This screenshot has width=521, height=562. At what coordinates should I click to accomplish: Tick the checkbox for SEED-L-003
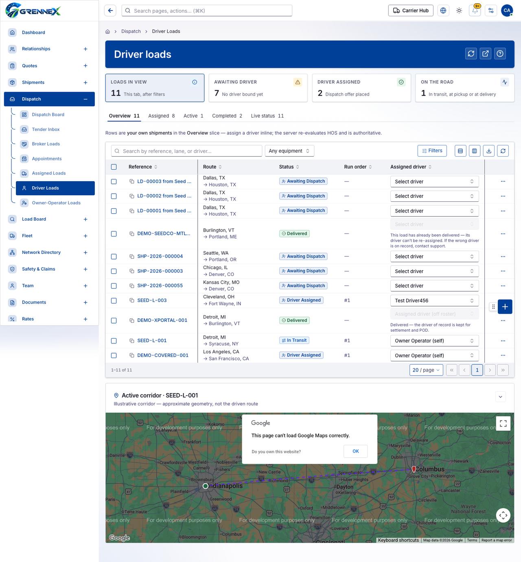click(x=114, y=300)
